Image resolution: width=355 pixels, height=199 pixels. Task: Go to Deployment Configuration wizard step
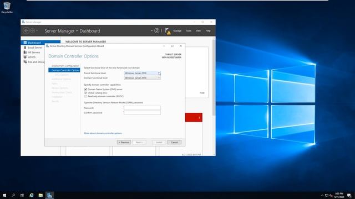click(x=65, y=66)
